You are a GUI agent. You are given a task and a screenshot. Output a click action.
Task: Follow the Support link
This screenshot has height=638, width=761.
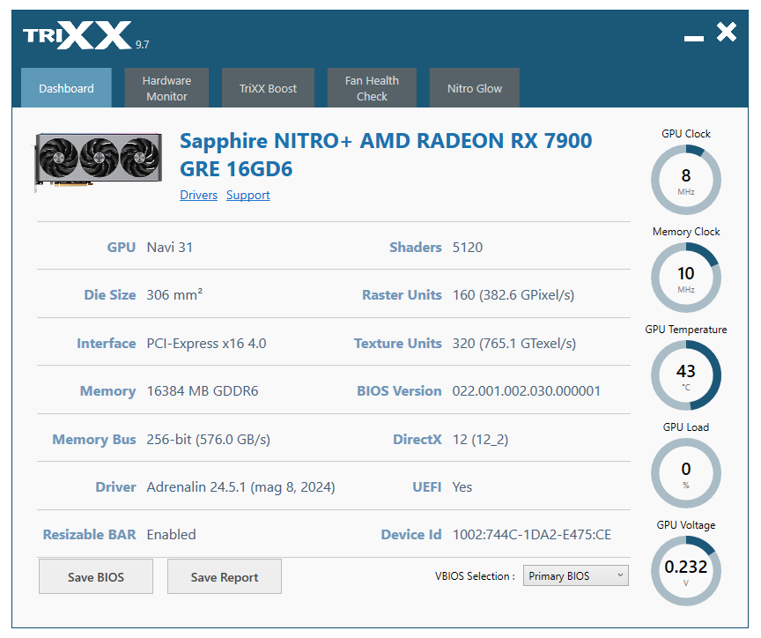[248, 195]
